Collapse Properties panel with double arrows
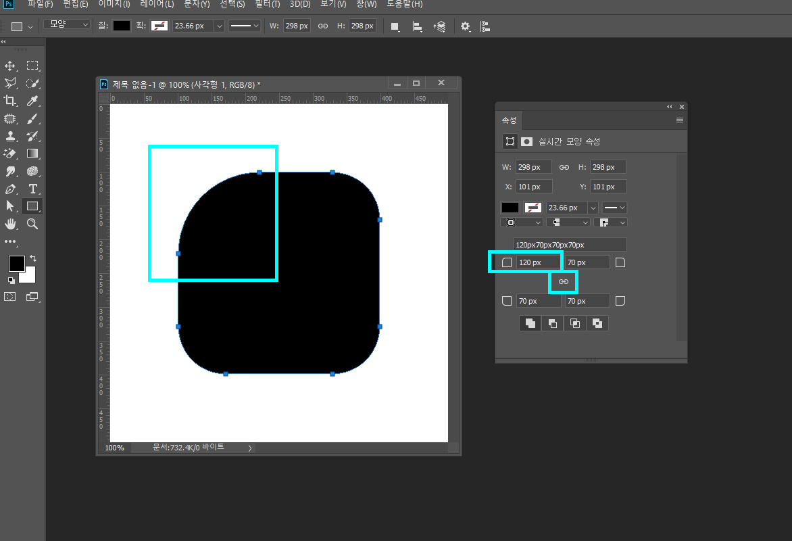Screen dimensions: 792x541 [669, 107]
